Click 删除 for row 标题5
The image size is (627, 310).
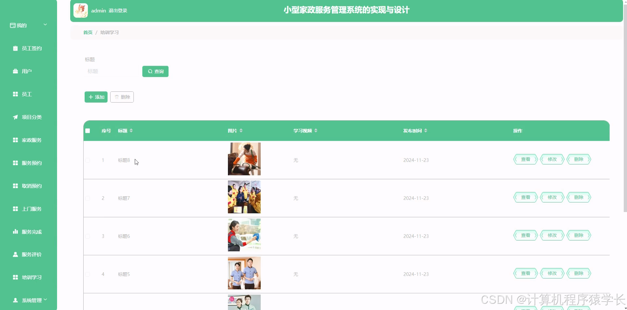coord(578,273)
